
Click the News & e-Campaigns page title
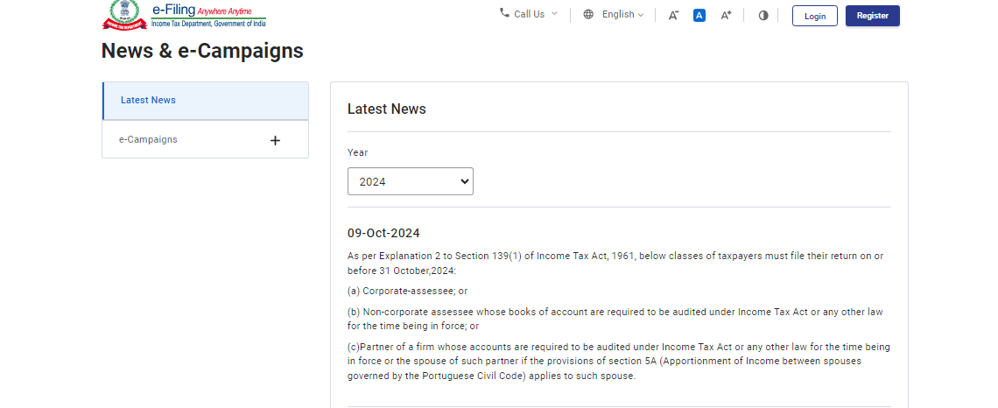point(202,51)
